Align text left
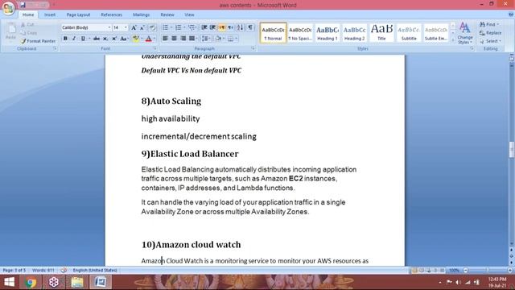Image resolution: width=515 pixels, height=290 pixels. click(x=165, y=39)
